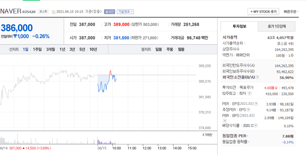The height and width of the screenshot is (155, 306).
Task: Select the 5년 line chart period
Action: tap(82, 49)
